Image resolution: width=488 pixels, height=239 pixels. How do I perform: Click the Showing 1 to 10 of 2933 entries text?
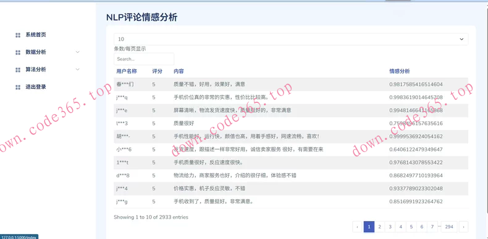click(151, 217)
